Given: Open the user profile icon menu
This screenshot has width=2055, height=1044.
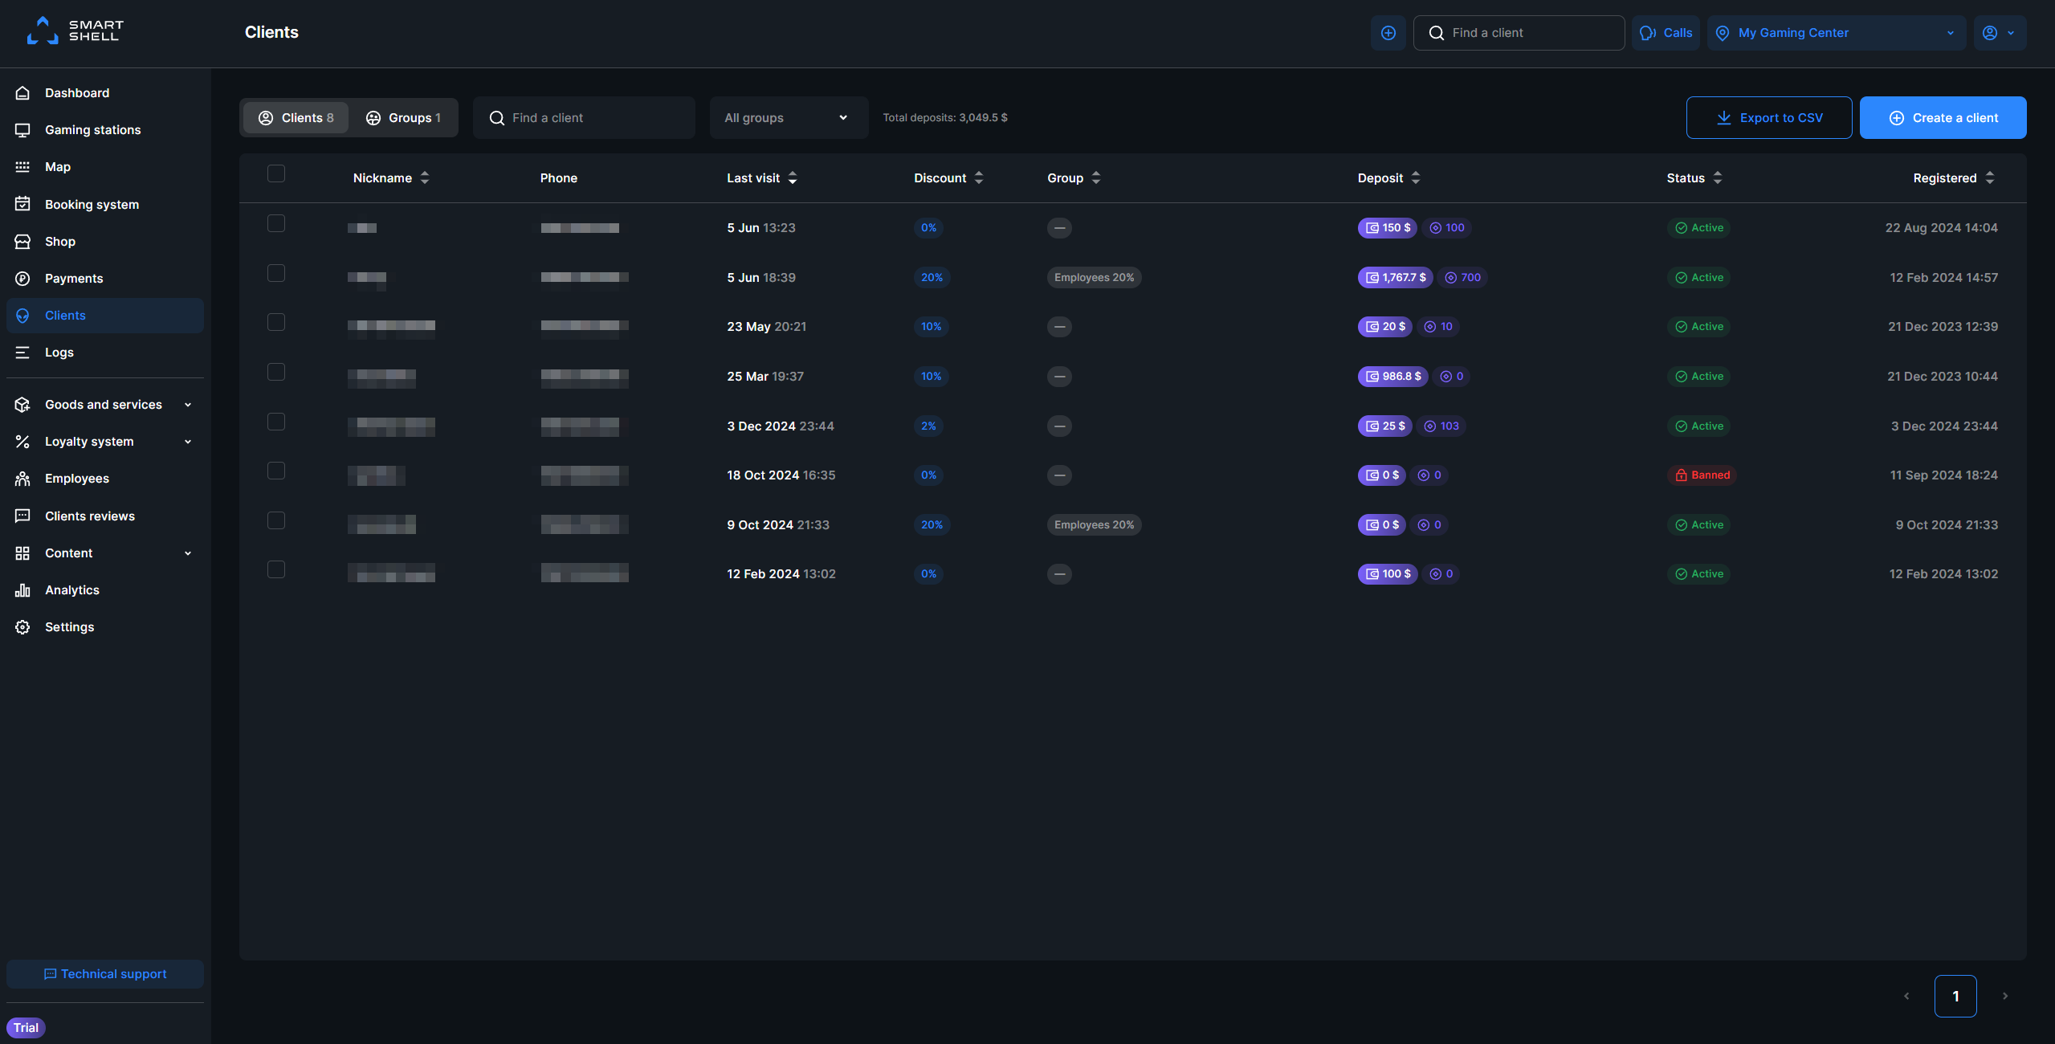Looking at the screenshot, I should coord(1990,33).
